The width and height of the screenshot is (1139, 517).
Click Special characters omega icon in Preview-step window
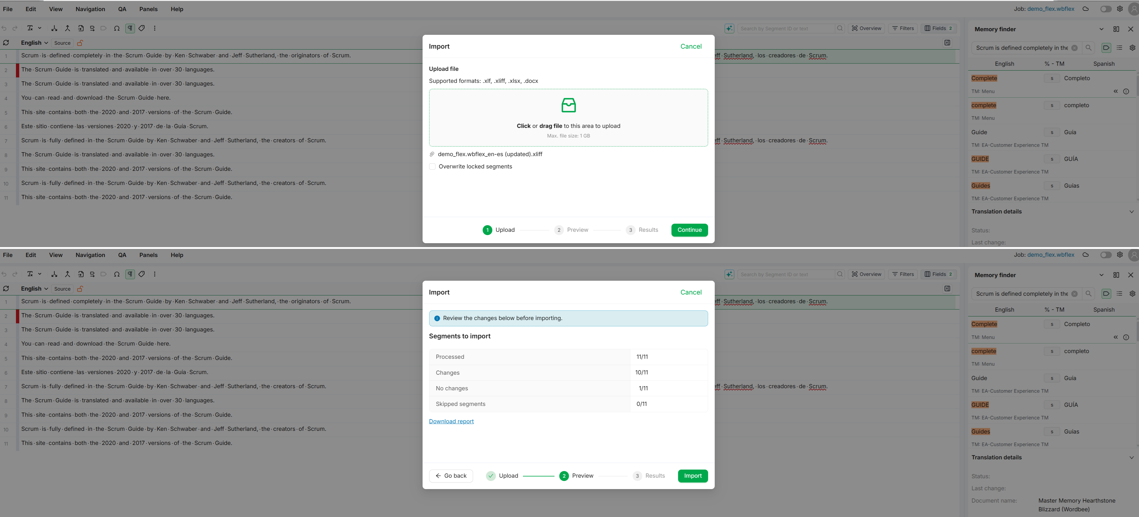pyautogui.click(x=117, y=274)
